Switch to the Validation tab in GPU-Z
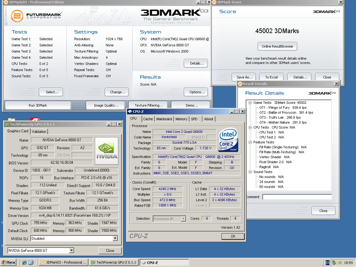The image size is (356, 267). [39, 131]
